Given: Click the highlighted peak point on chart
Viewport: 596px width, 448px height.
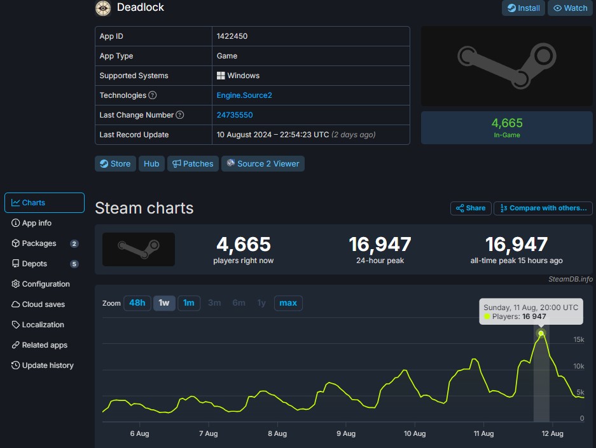Looking at the screenshot, I should (541, 333).
